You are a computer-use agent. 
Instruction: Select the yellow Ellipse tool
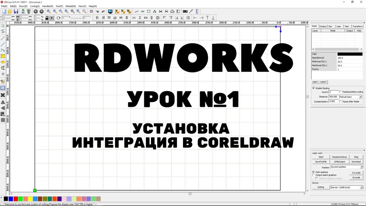(3, 62)
